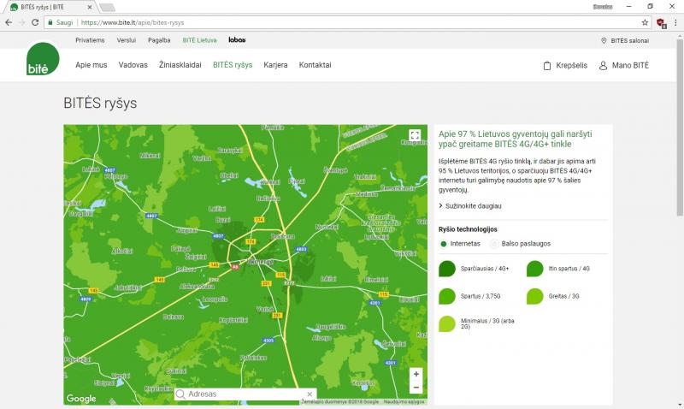Open a new browser tab

pos(107,7)
